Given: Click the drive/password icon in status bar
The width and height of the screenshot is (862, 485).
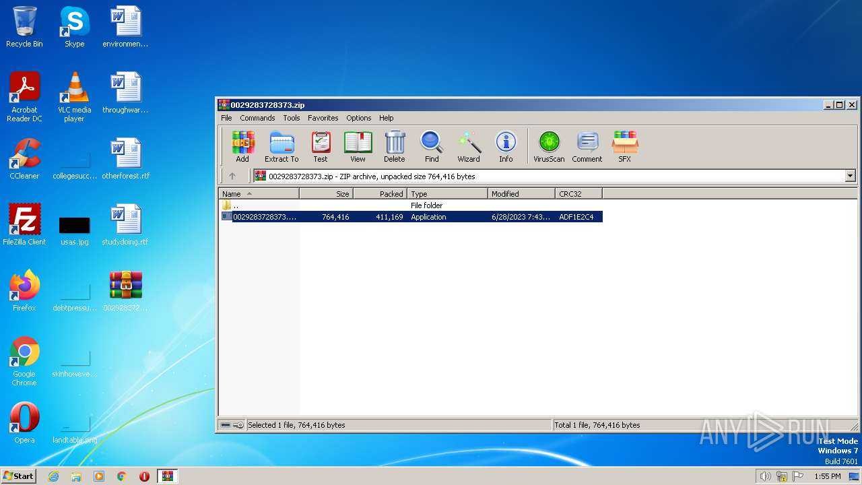Looking at the screenshot, I should coord(232,425).
